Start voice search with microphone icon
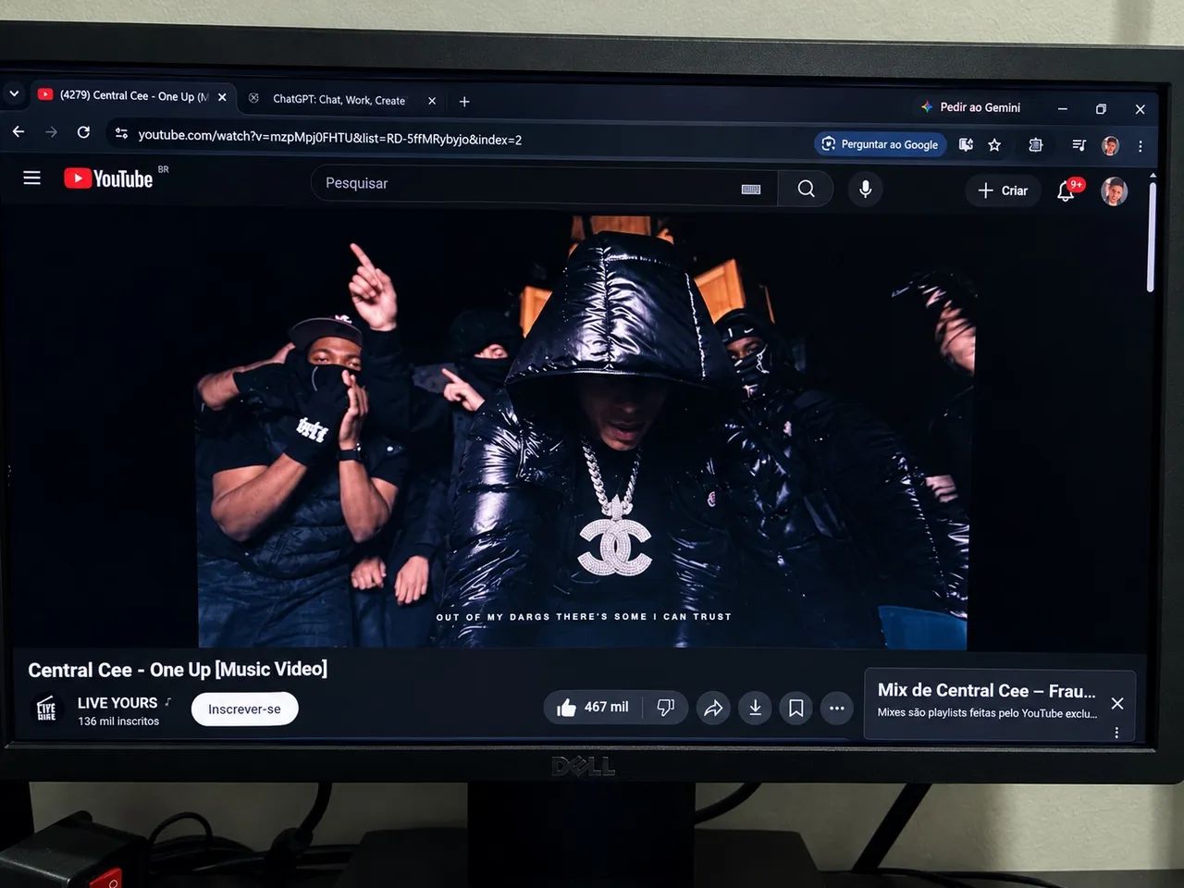The image size is (1184, 888). (865, 189)
